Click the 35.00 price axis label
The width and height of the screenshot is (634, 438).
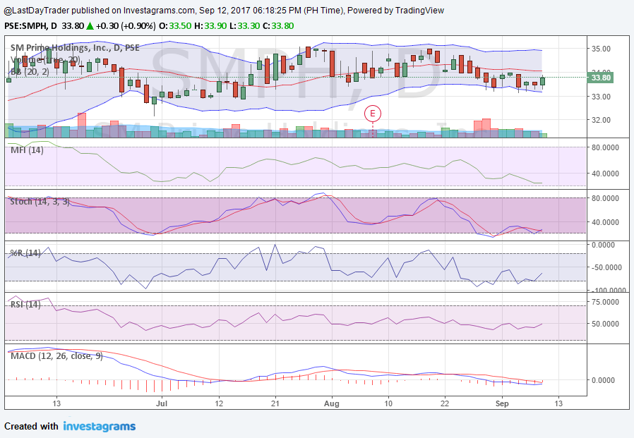(601, 49)
